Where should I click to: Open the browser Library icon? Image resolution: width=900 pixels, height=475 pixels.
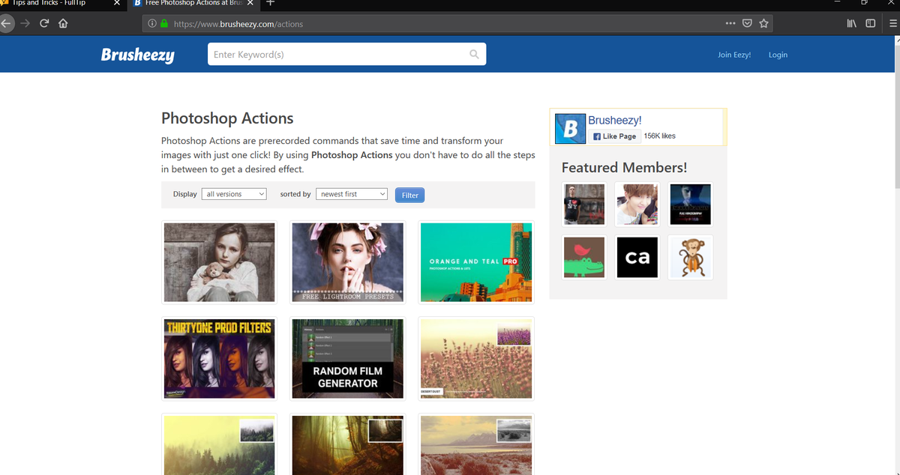point(851,23)
